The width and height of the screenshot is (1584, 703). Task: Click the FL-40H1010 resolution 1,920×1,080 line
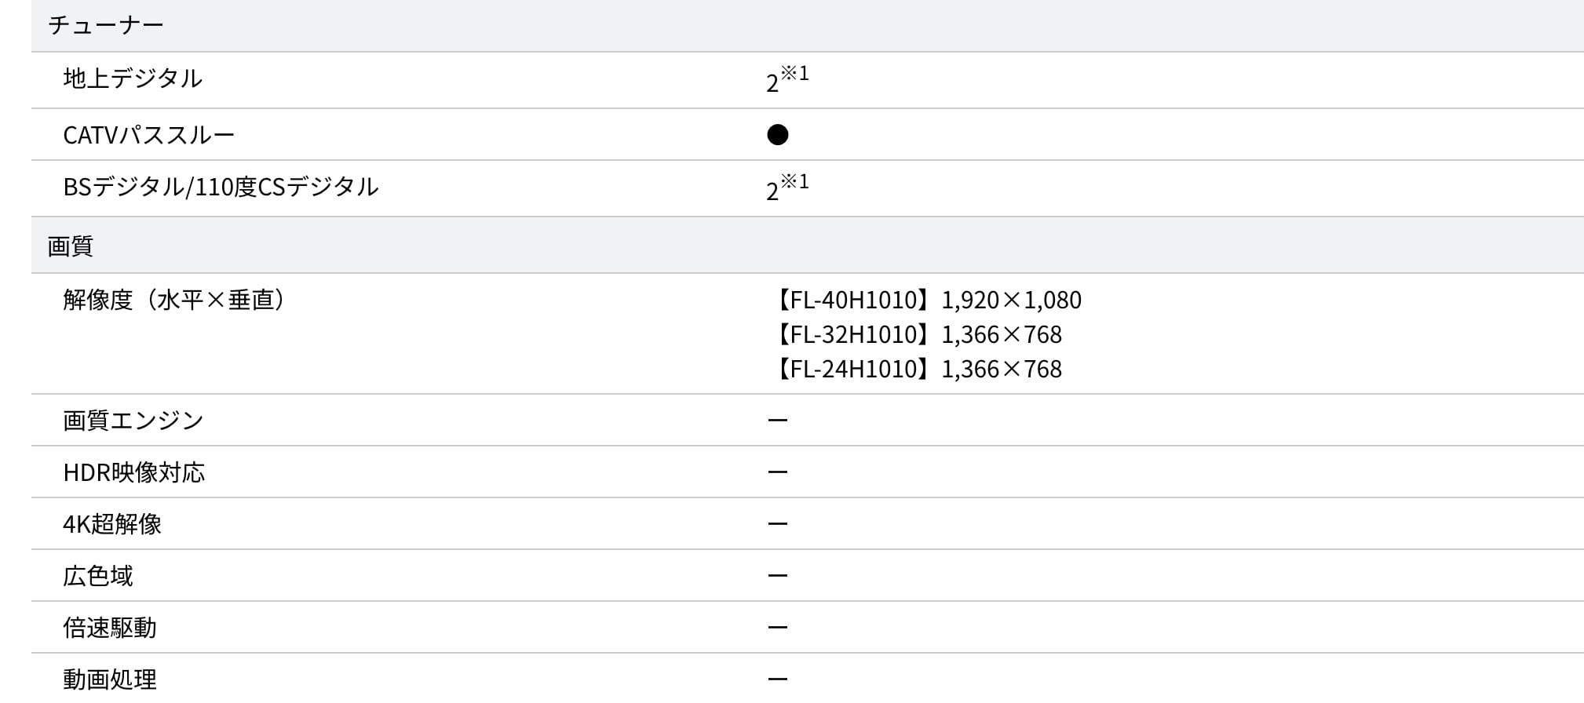tap(926, 300)
